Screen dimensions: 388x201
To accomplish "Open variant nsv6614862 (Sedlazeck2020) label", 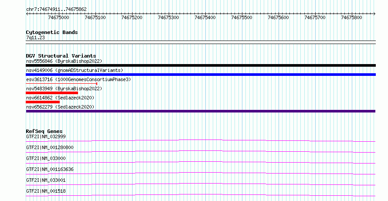I will point(60,98).
